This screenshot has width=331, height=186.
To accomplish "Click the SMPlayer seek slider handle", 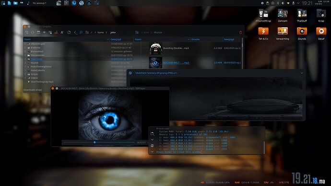I will click(95, 142).
